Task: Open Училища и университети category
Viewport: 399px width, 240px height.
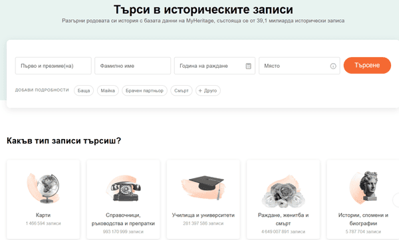Action: point(203,215)
